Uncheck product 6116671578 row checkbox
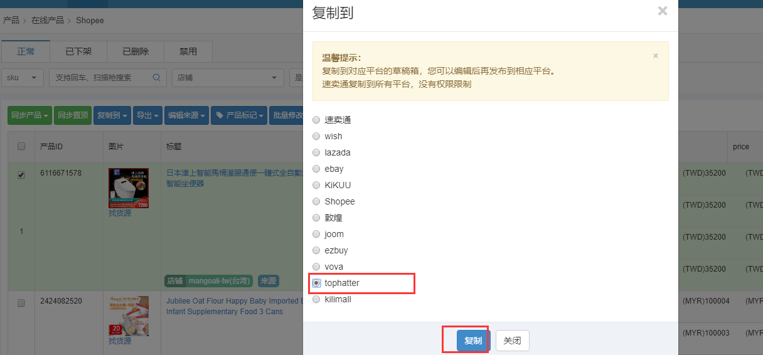This screenshot has width=763, height=355. pos(21,176)
